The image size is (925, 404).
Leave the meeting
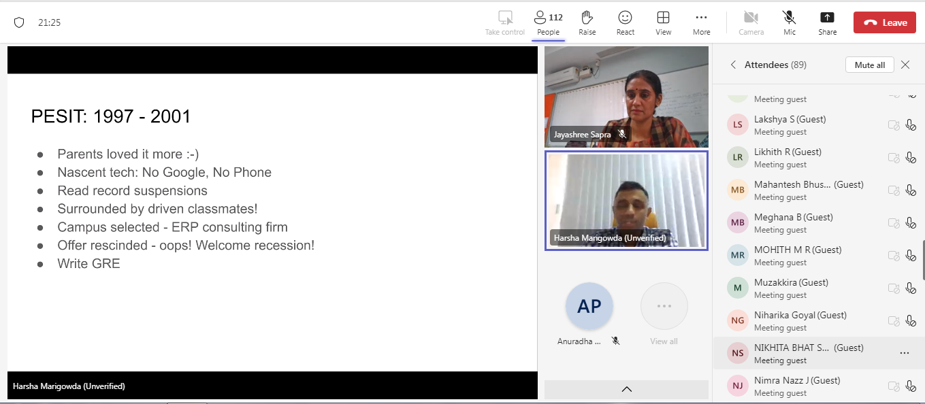(884, 22)
